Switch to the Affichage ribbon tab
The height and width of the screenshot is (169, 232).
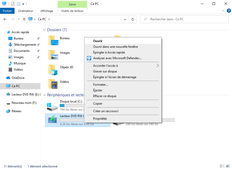click(x=47, y=11)
